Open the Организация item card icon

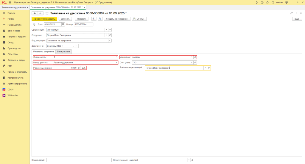(110, 30)
